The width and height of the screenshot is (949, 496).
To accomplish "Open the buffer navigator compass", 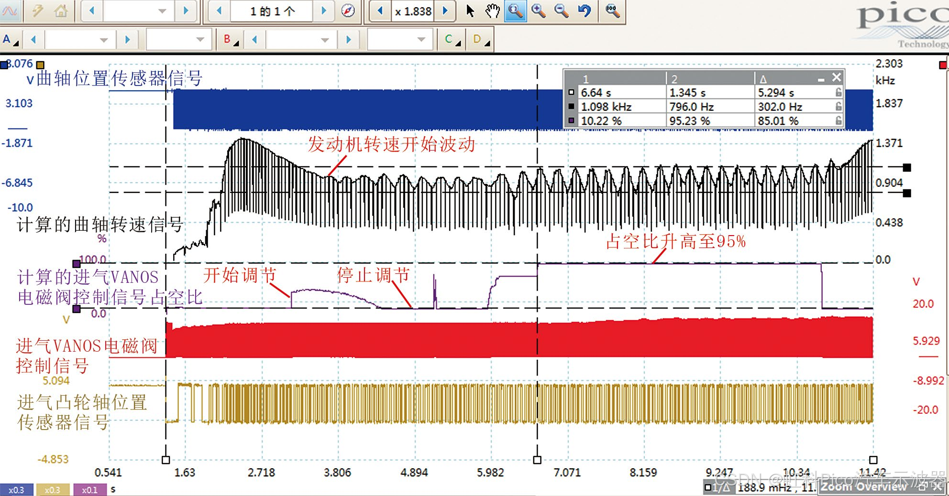I will (348, 11).
